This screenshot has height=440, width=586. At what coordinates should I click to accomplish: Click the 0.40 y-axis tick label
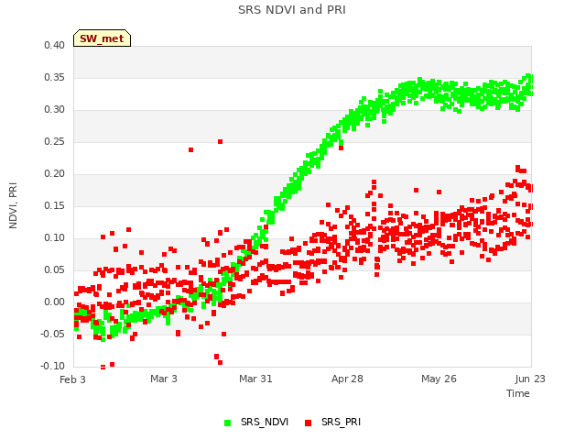point(54,45)
